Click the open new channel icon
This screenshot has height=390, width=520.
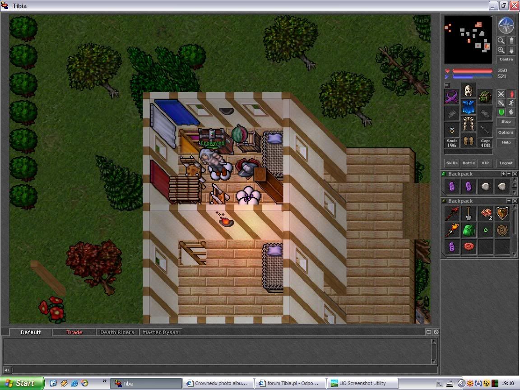[x=428, y=332]
